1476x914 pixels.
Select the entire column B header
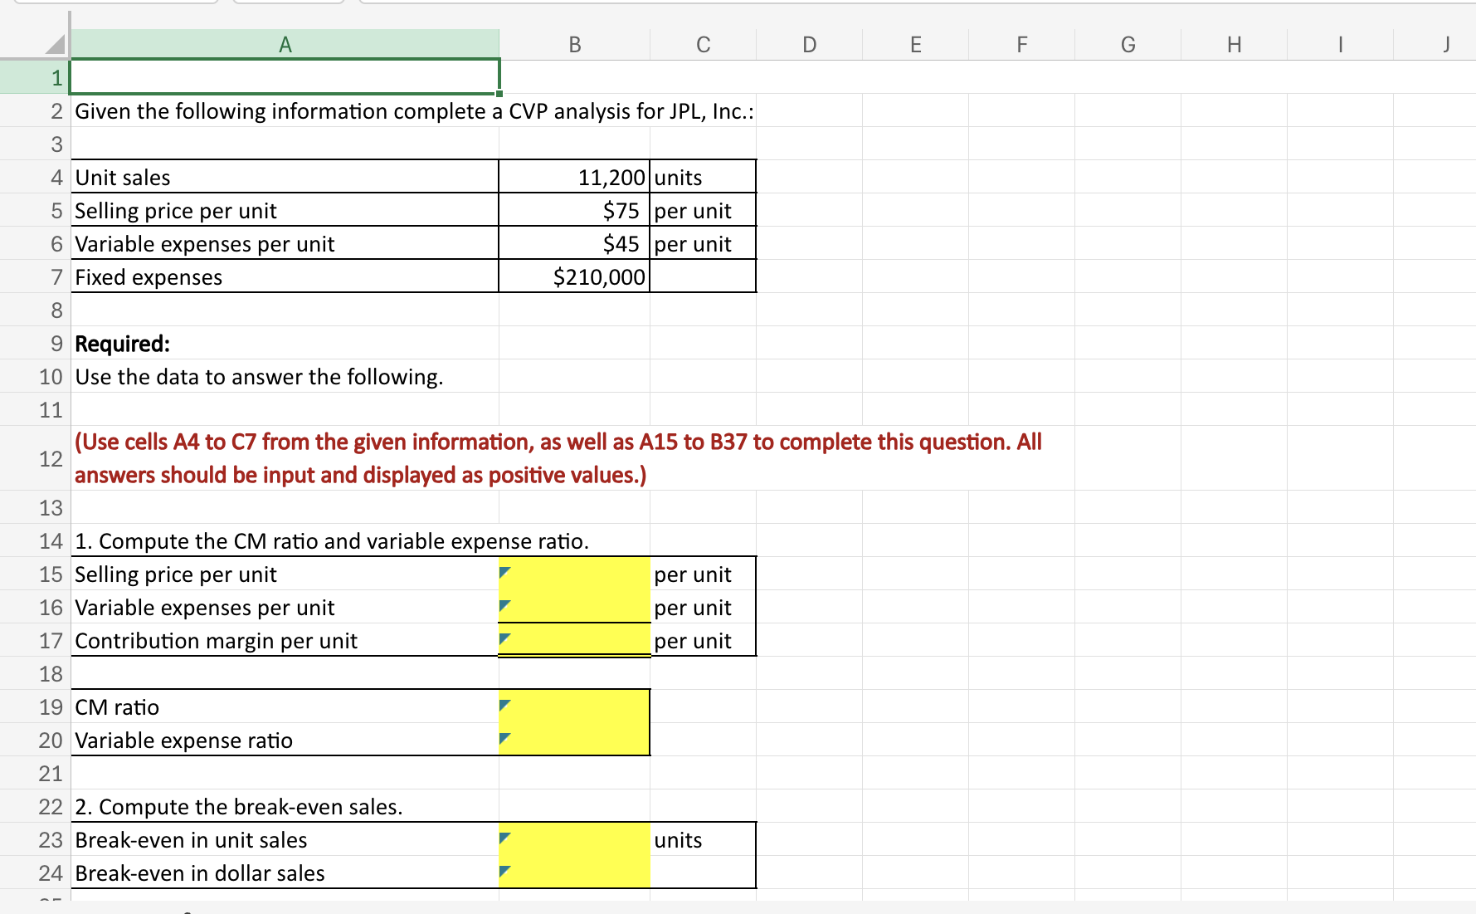[x=574, y=45]
